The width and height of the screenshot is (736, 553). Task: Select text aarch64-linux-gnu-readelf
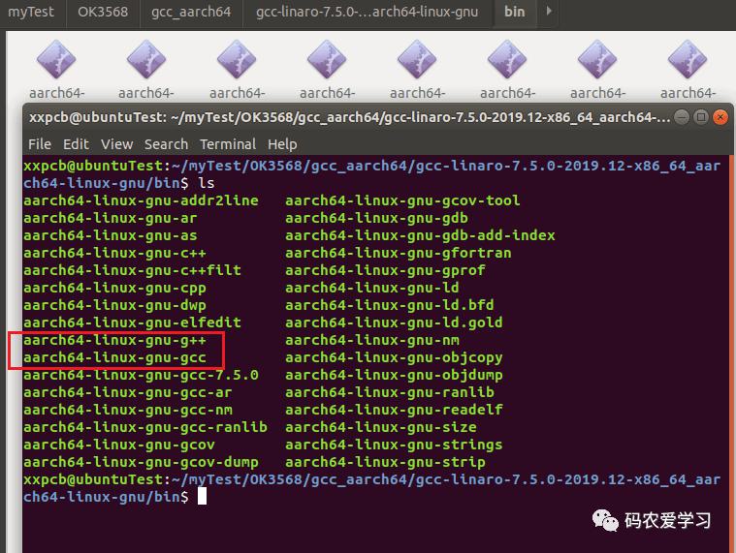(394, 410)
